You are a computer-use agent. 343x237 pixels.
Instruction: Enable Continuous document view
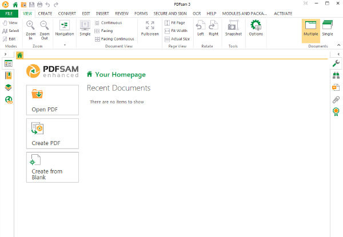[x=108, y=23]
